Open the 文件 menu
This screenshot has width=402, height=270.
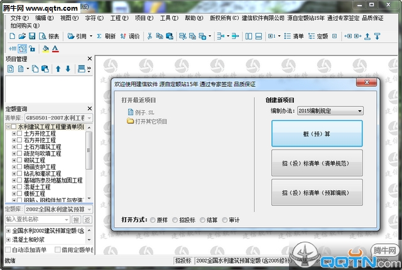click(19, 18)
